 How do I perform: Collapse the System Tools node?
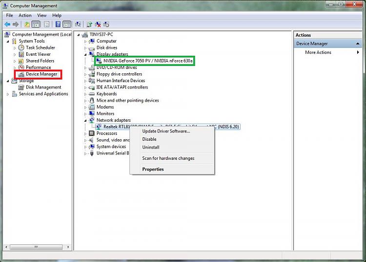[x=8, y=42]
